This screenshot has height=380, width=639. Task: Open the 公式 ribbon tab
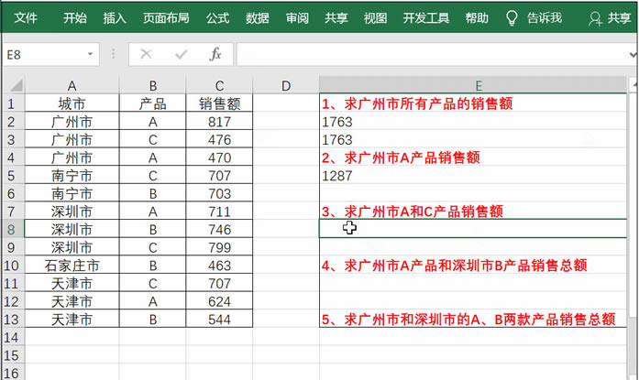pos(217,17)
